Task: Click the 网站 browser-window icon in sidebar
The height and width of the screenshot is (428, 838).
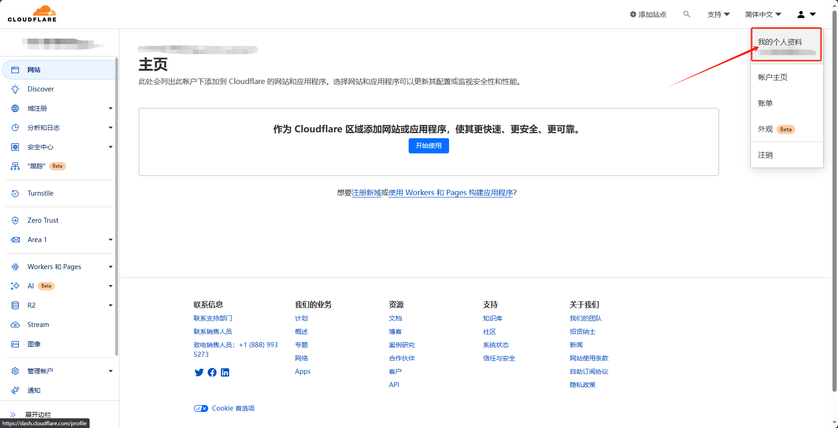Action: pos(15,70)
